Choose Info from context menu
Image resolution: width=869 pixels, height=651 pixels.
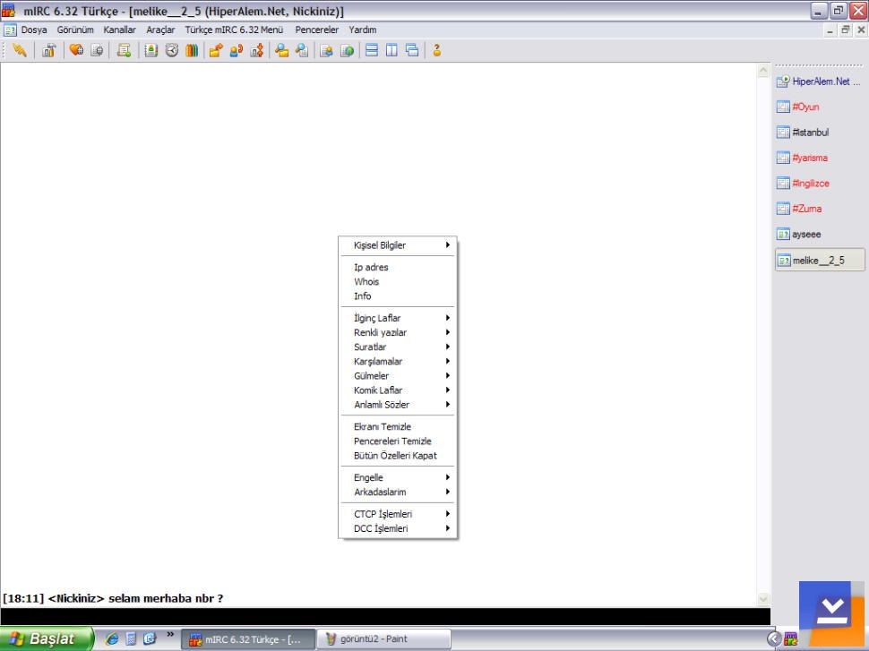pos(398,296)
